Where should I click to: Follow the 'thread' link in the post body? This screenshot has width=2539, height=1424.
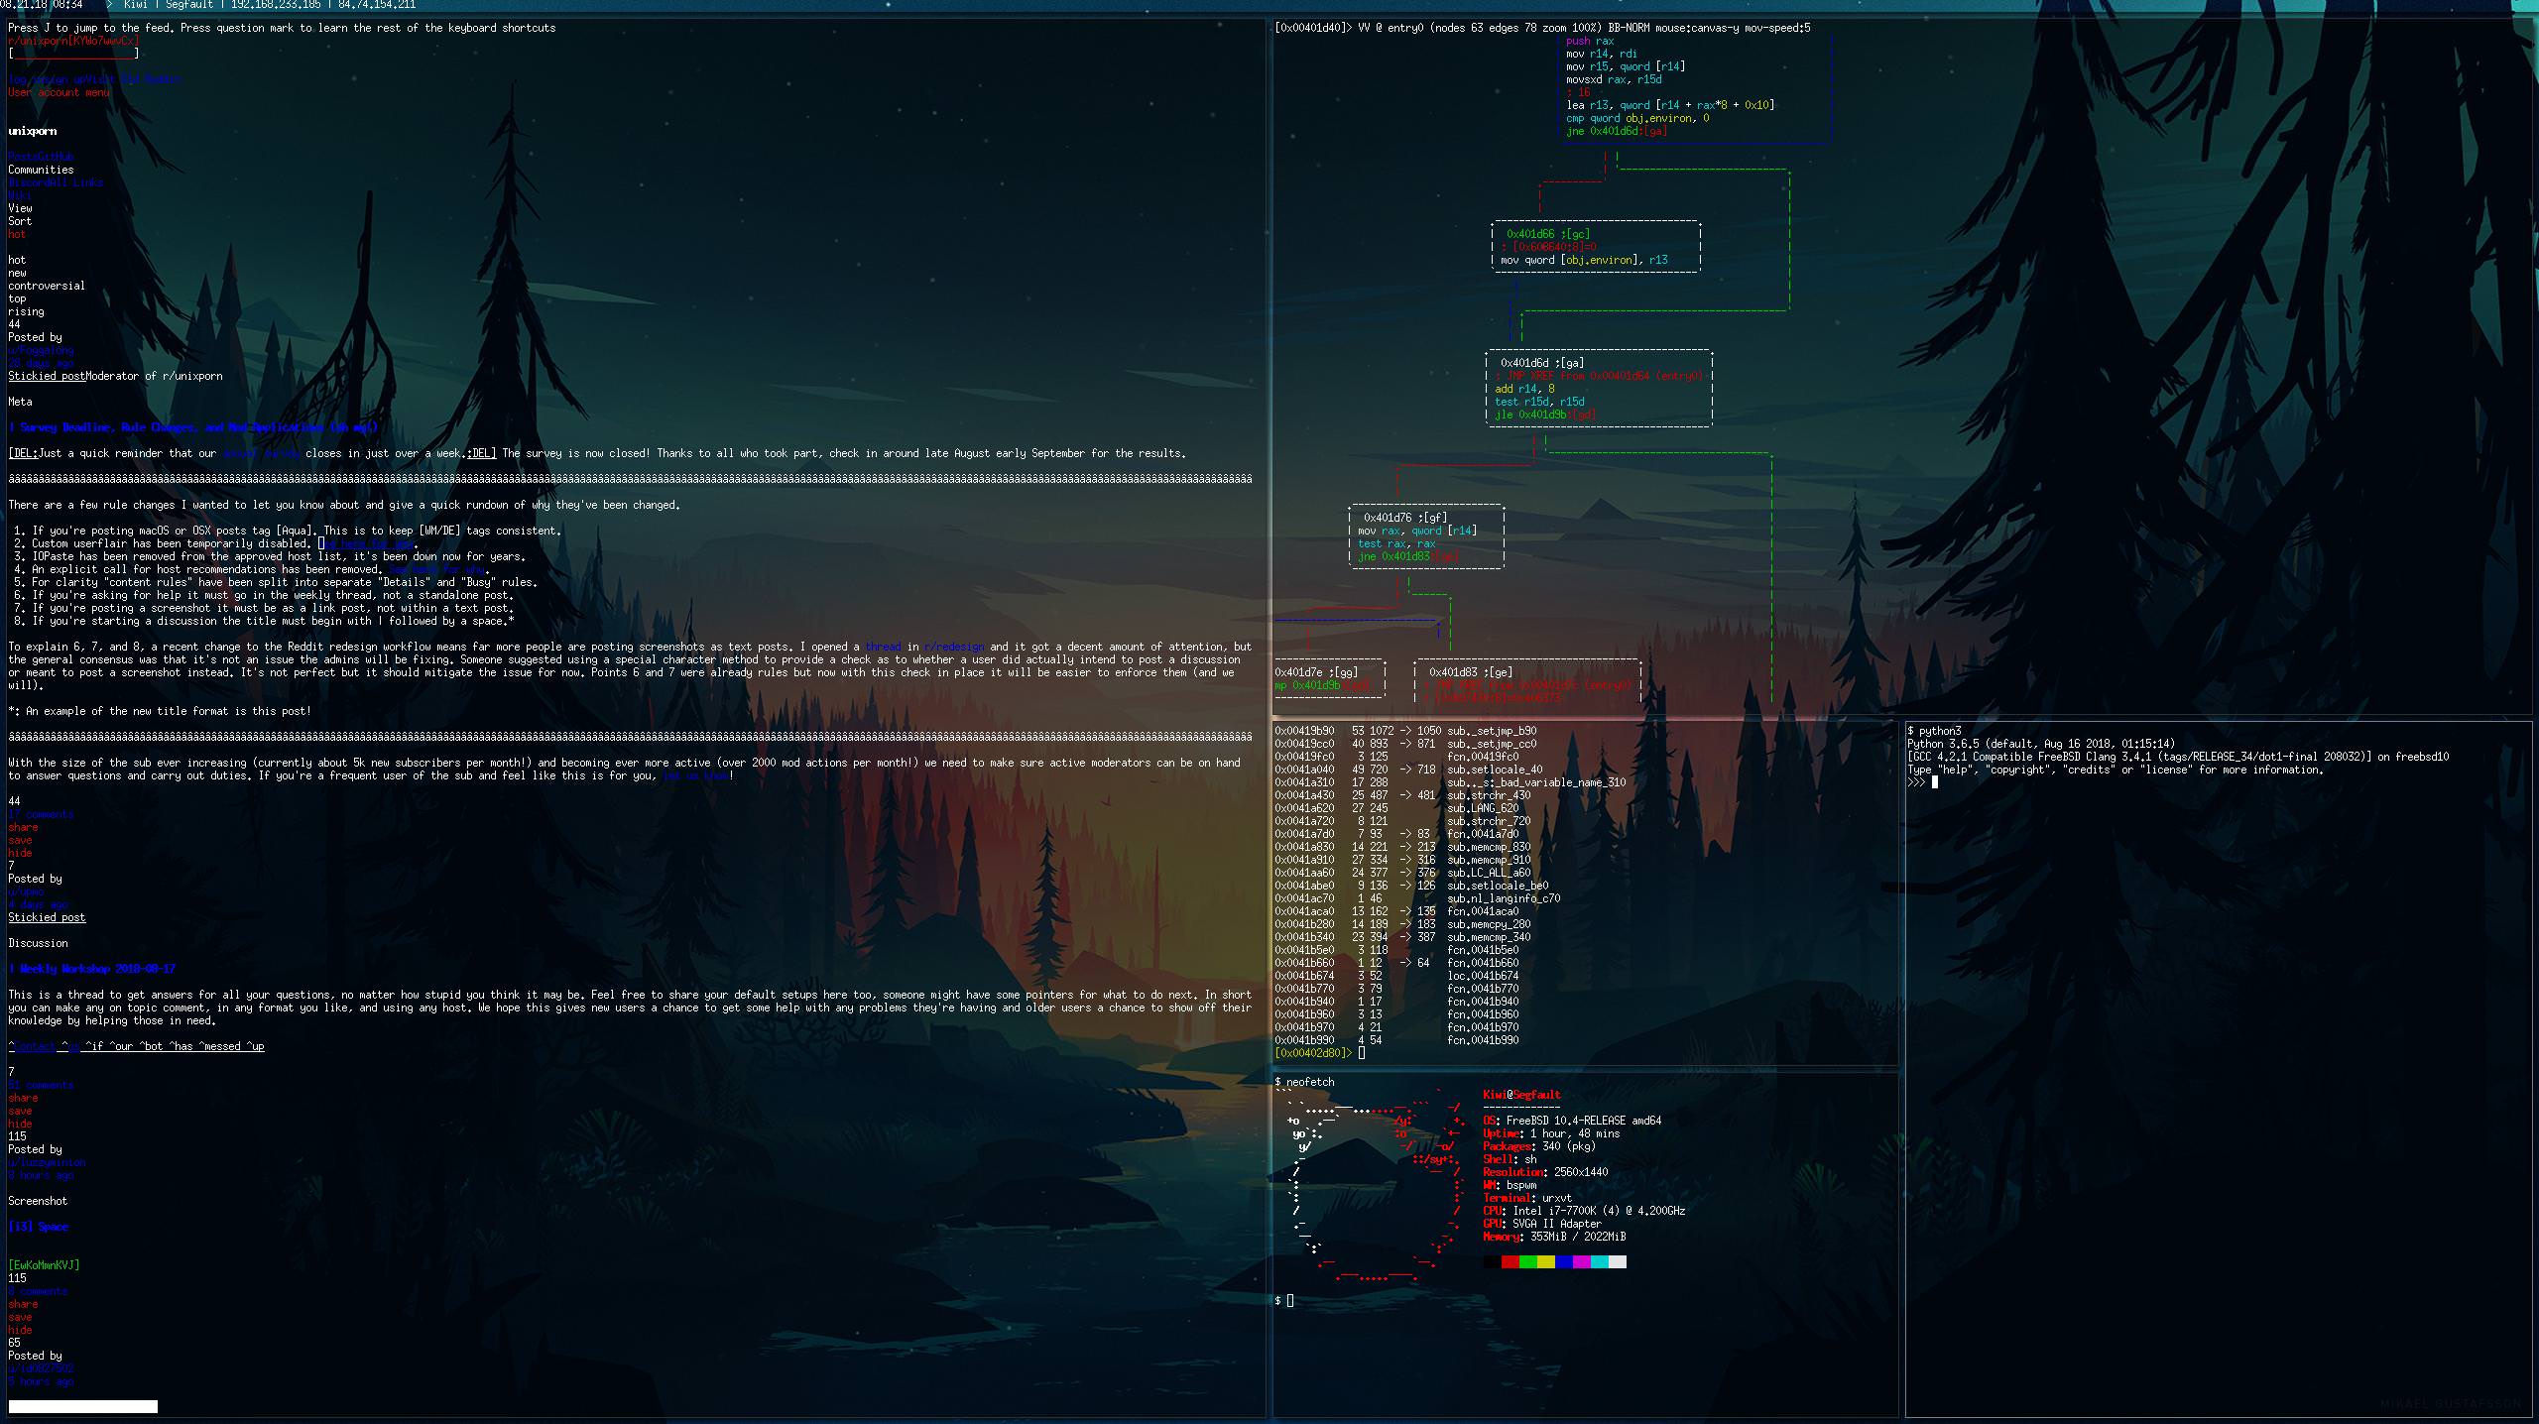pyautogui.click(x=883, y=647)
